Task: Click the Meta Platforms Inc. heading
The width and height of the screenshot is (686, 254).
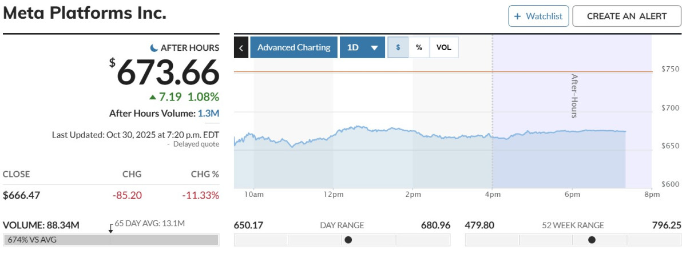Action: click(85, 13)
